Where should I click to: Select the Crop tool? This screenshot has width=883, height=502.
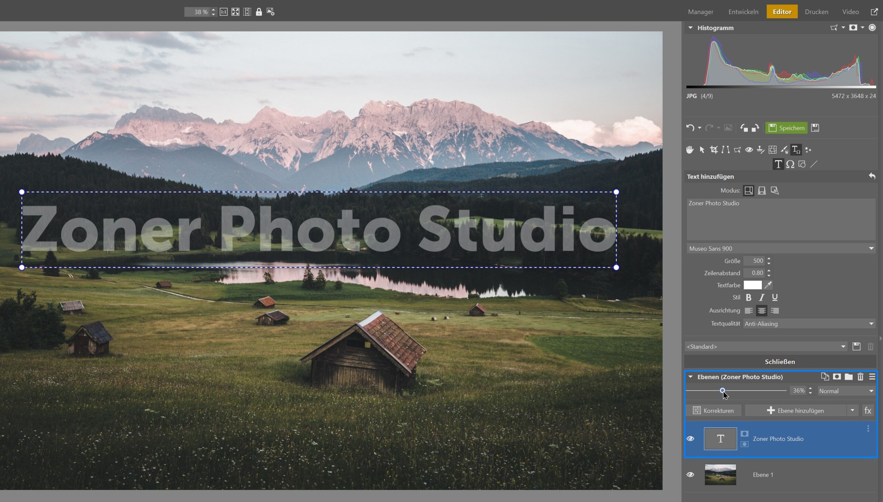point(714,149)
